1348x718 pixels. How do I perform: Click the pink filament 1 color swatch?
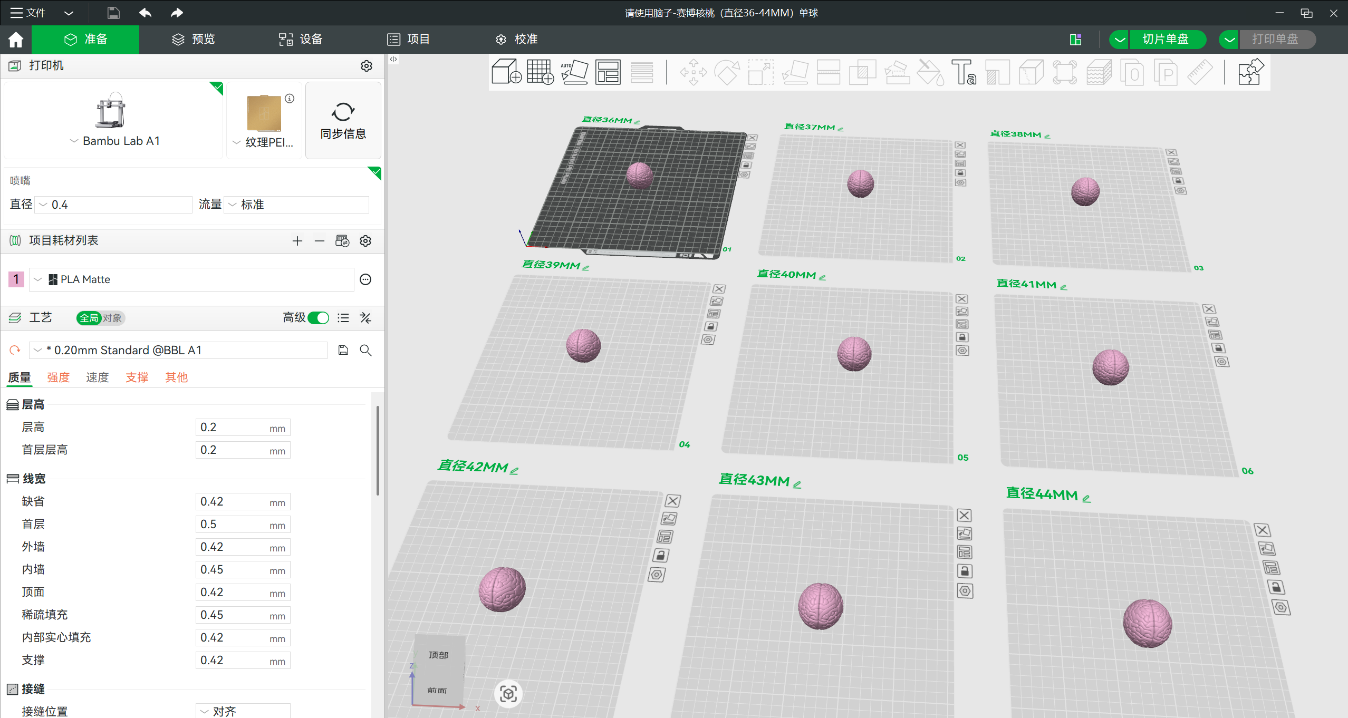(16, 279)
